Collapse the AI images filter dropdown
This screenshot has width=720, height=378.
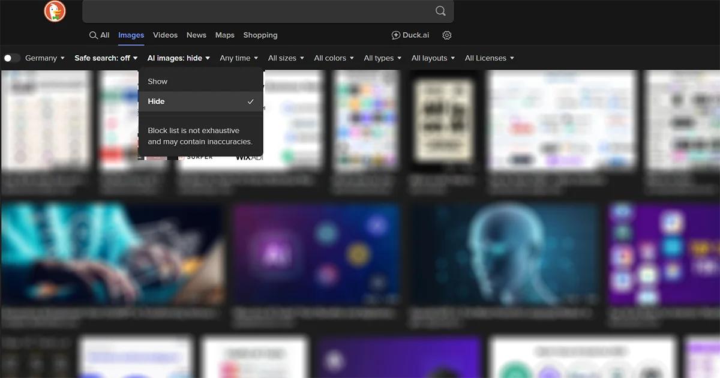[x=179, y=58]
